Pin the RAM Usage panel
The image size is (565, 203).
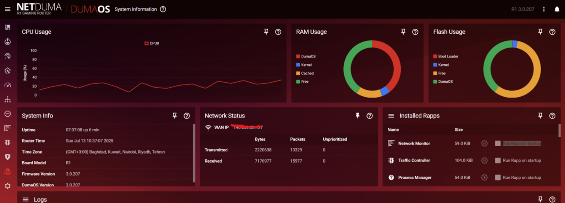click(403, 32)
